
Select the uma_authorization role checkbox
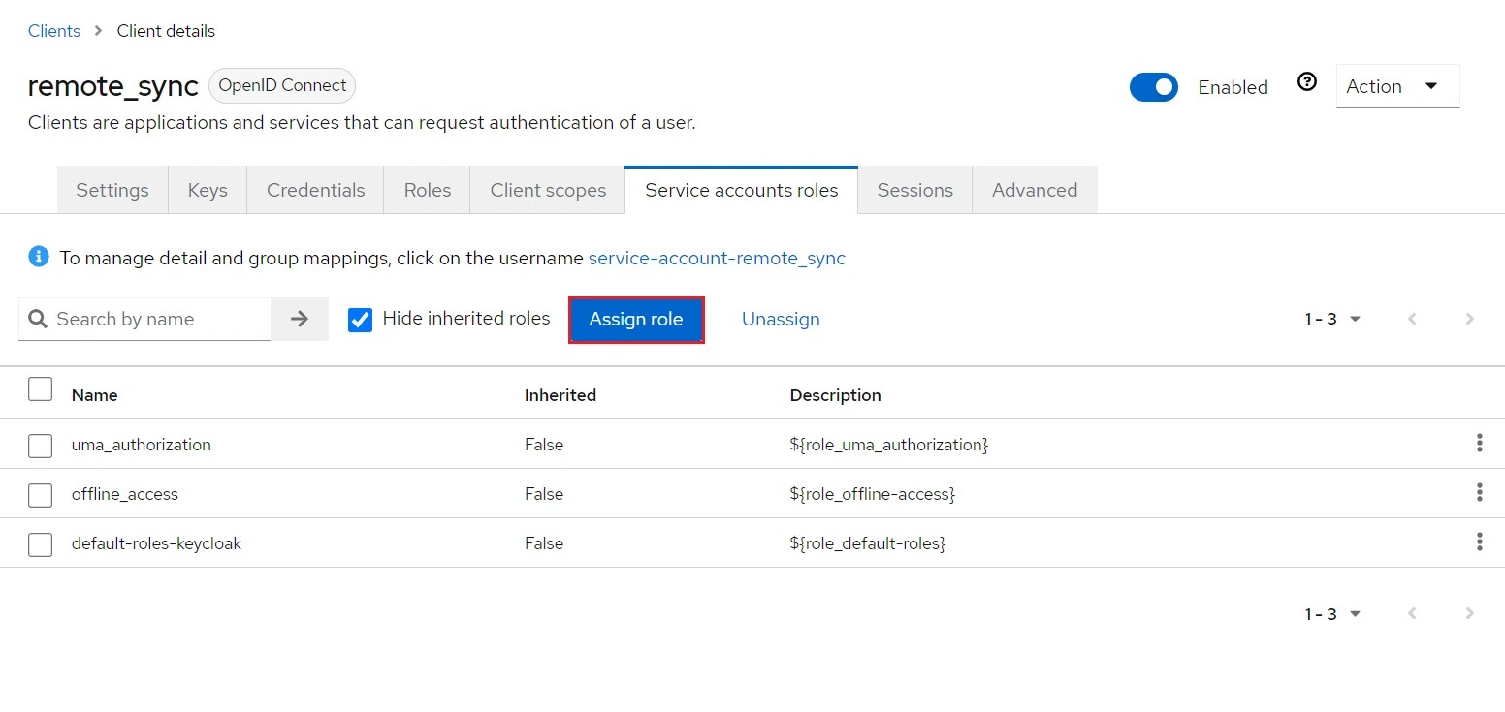(40, 446)
